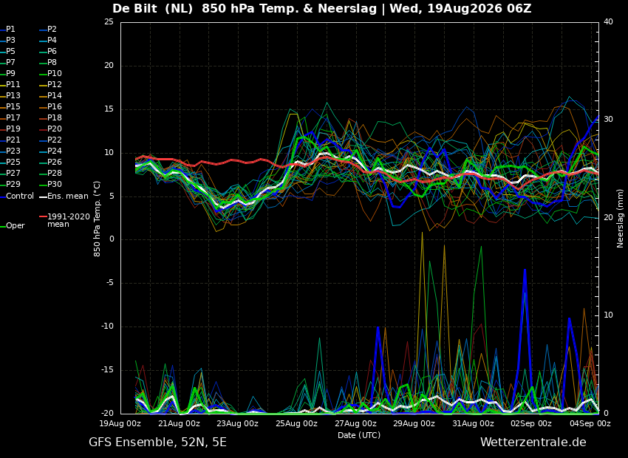Click the 5 temperature axis tick label
628x458 pixels.
pyautogui.click(x=112, y=196)
